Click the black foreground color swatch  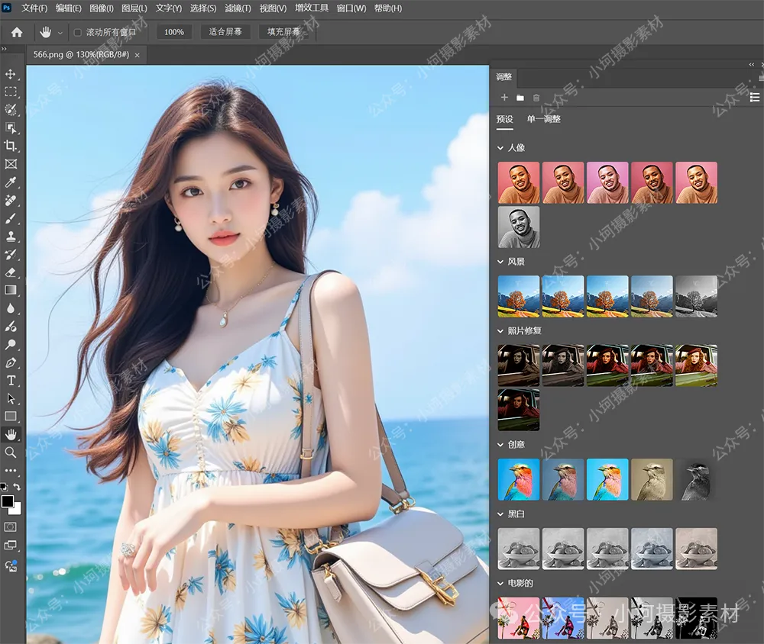8,501
